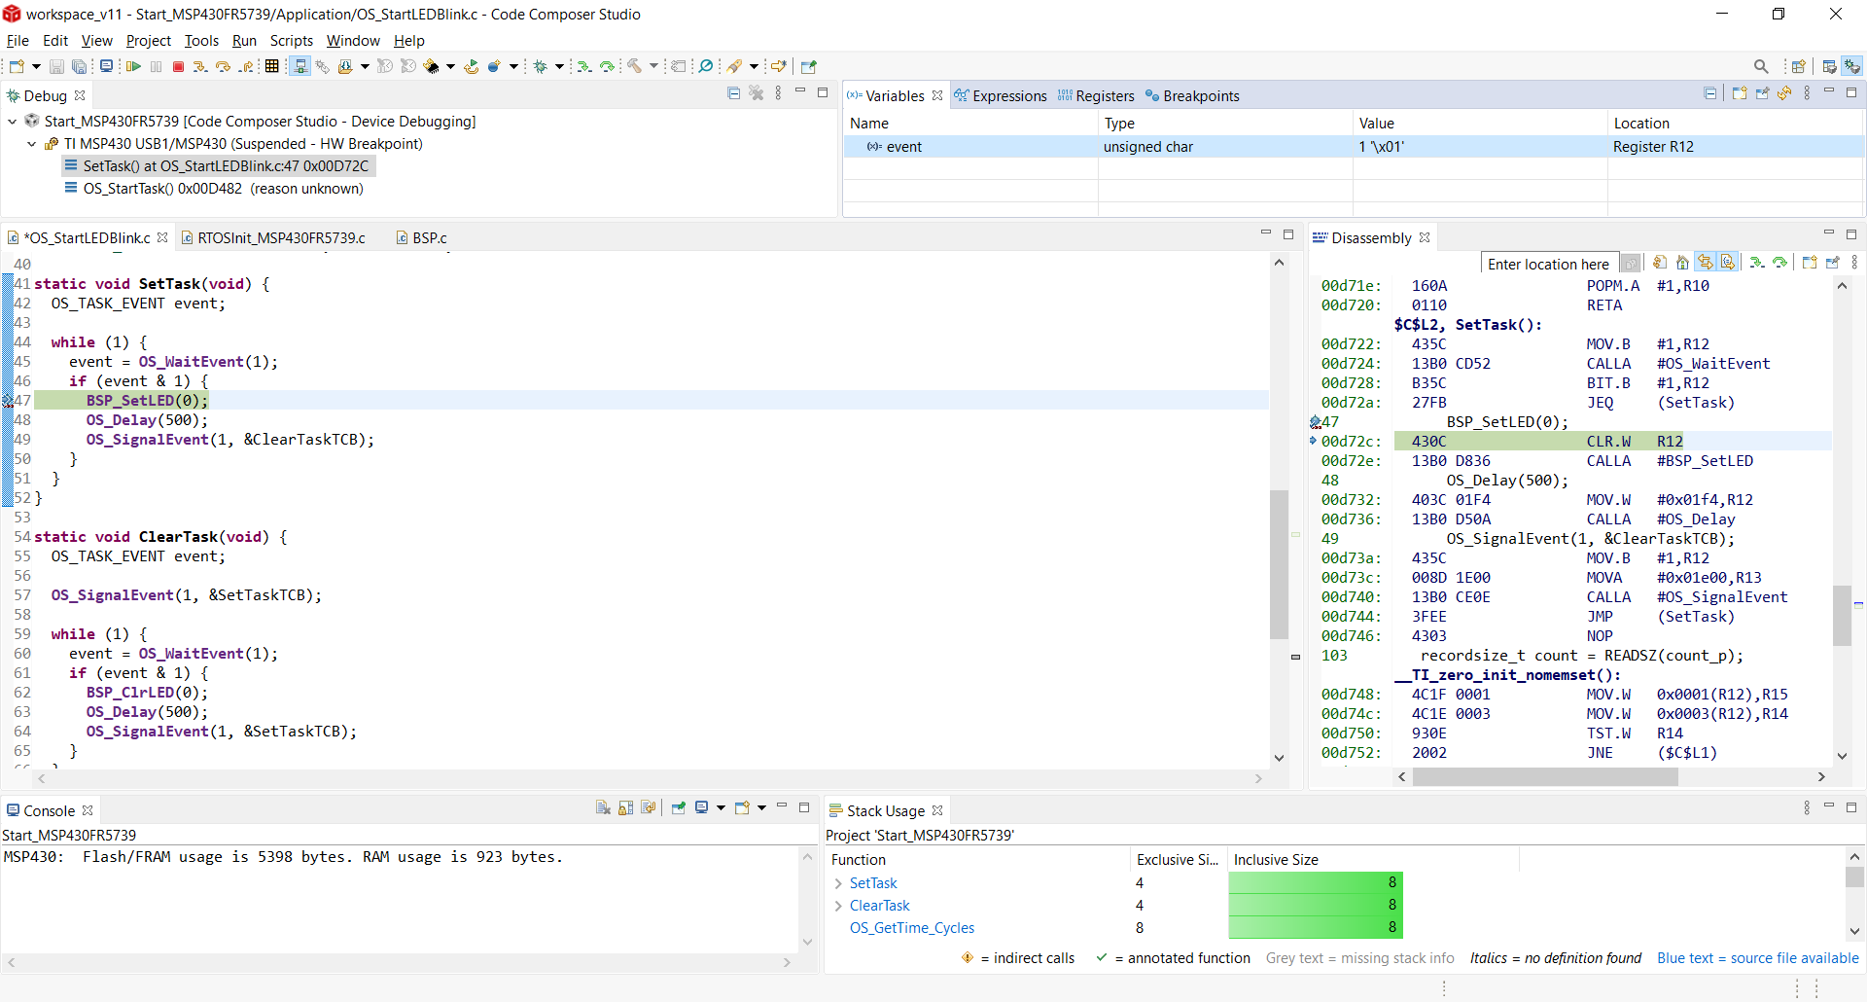Click Pin to Debug Context in Disassembly
The height and width of the screenshot is (1002, 1867).
1832,263
